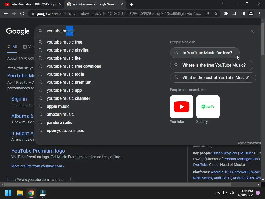The height and width of the screenshot is (199, 265).
Task: Open the Product Management link
Action: [x=241, y=159]
